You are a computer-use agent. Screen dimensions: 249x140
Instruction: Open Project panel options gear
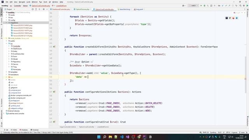point(44,9)
